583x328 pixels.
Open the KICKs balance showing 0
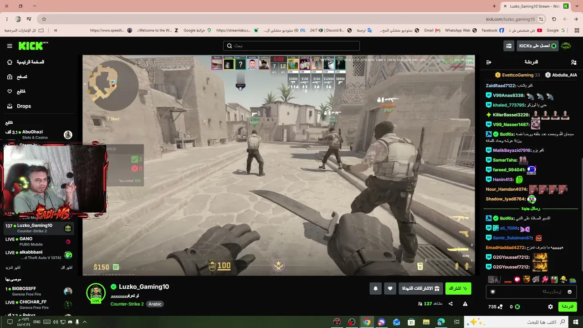[515, 307]
